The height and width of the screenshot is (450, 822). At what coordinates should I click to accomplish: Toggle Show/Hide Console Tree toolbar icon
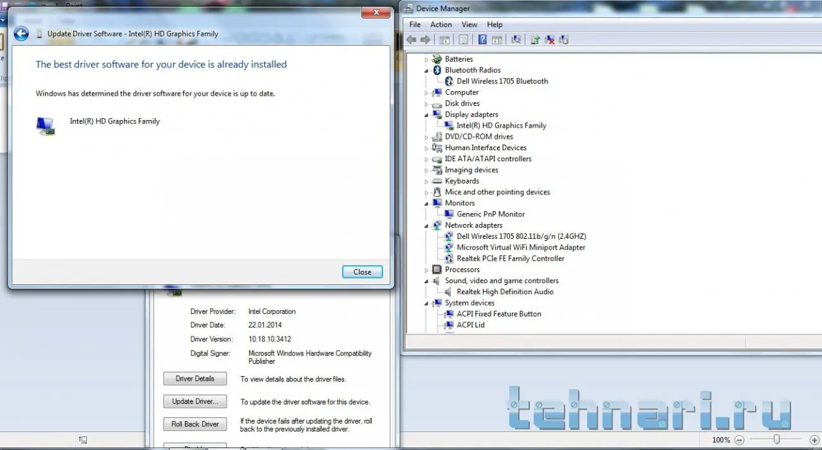click(x=444, y=40)
